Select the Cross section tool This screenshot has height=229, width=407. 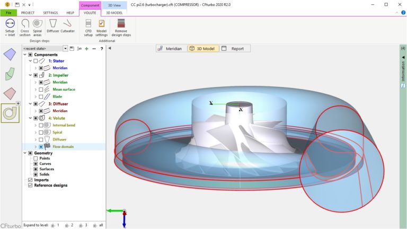(25, 26)
